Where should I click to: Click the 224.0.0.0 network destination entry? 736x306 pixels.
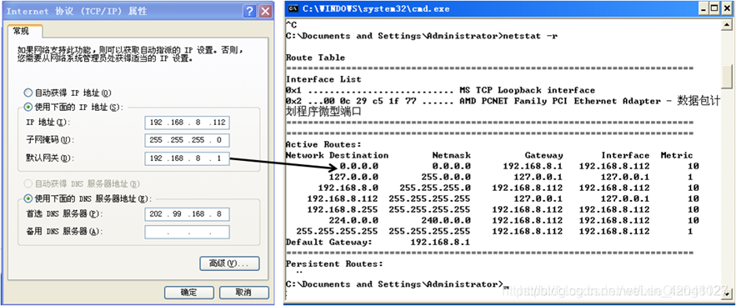pyautogui.click(x=353, y=221)
